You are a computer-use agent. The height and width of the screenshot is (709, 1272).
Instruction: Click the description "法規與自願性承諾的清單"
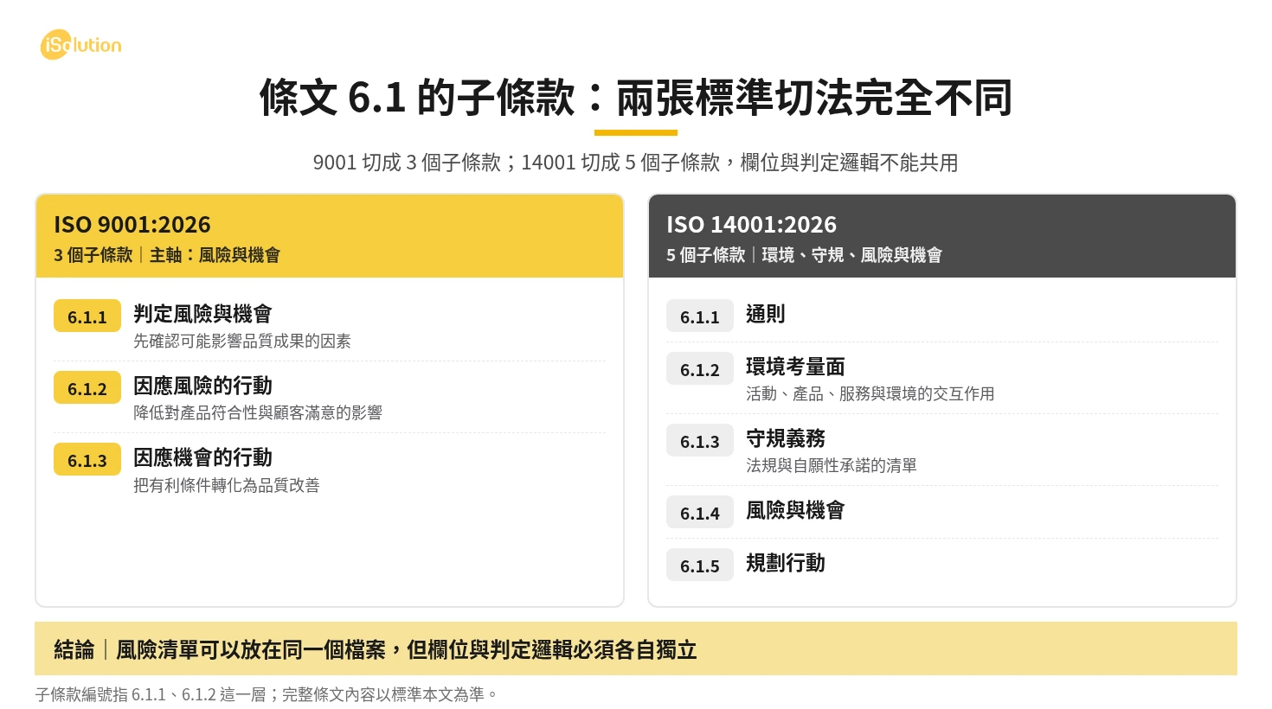click(x=832, y=466)
